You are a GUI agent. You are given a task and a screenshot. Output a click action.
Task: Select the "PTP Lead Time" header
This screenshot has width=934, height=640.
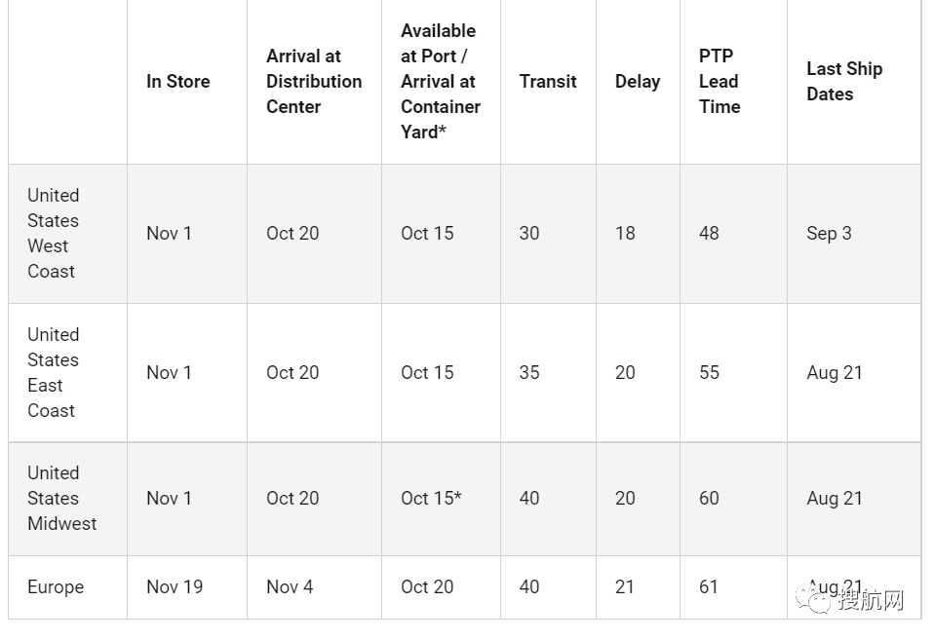[x=720, y=82]
